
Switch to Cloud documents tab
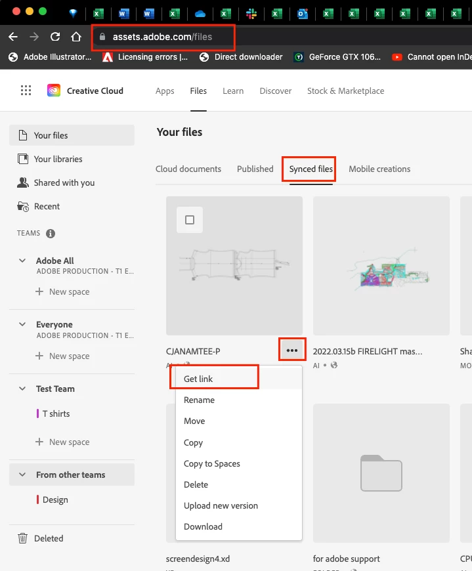(188, 169)
